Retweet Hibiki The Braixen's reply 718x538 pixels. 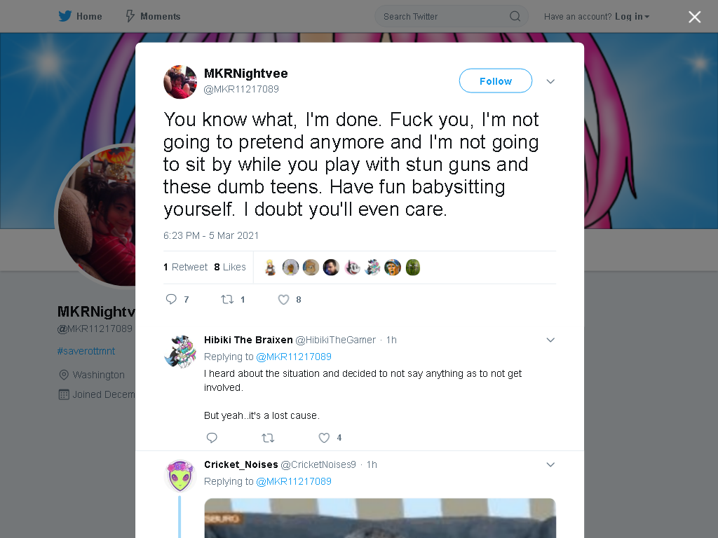pyautogui.click(x=268, y=438)
